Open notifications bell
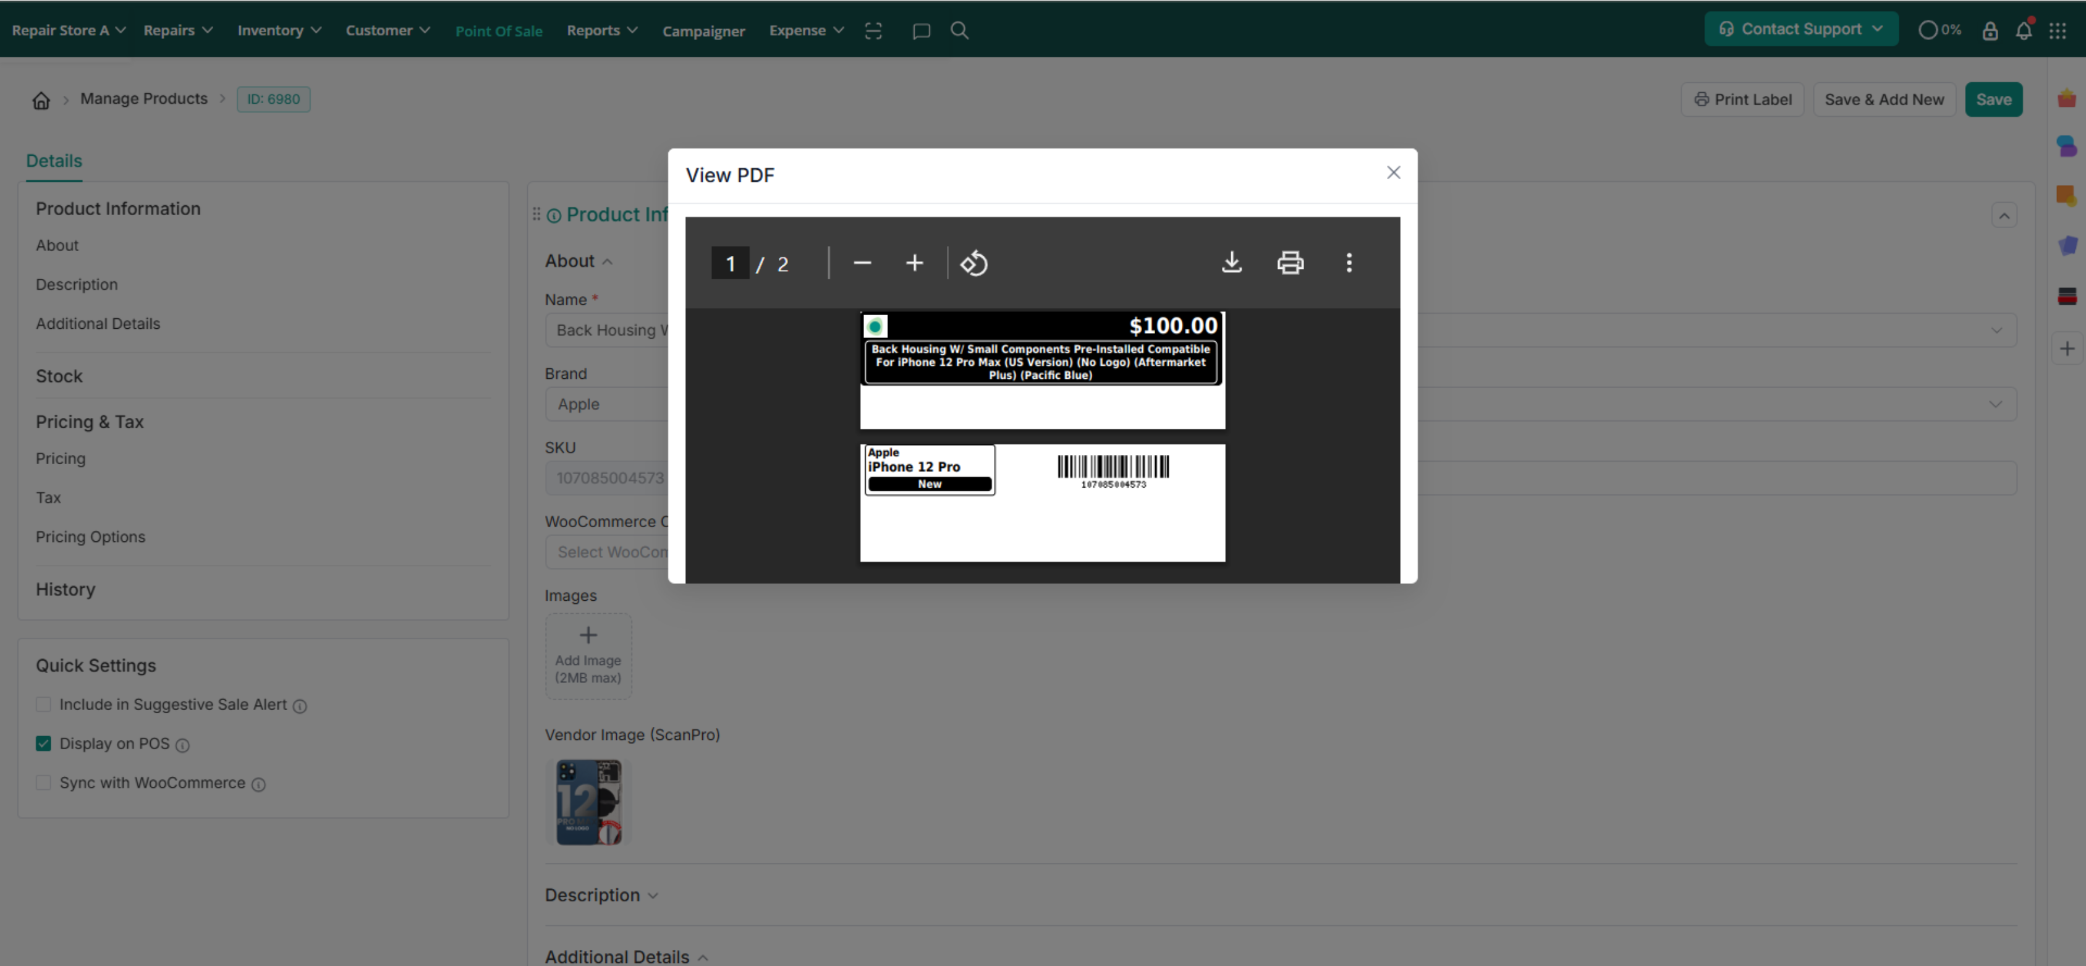The image size is (2086, 966). tap(2023, 31)
